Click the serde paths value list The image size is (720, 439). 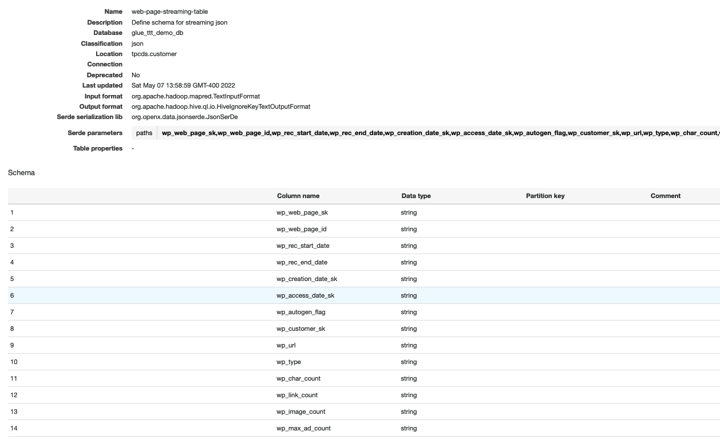coord(438,133)
